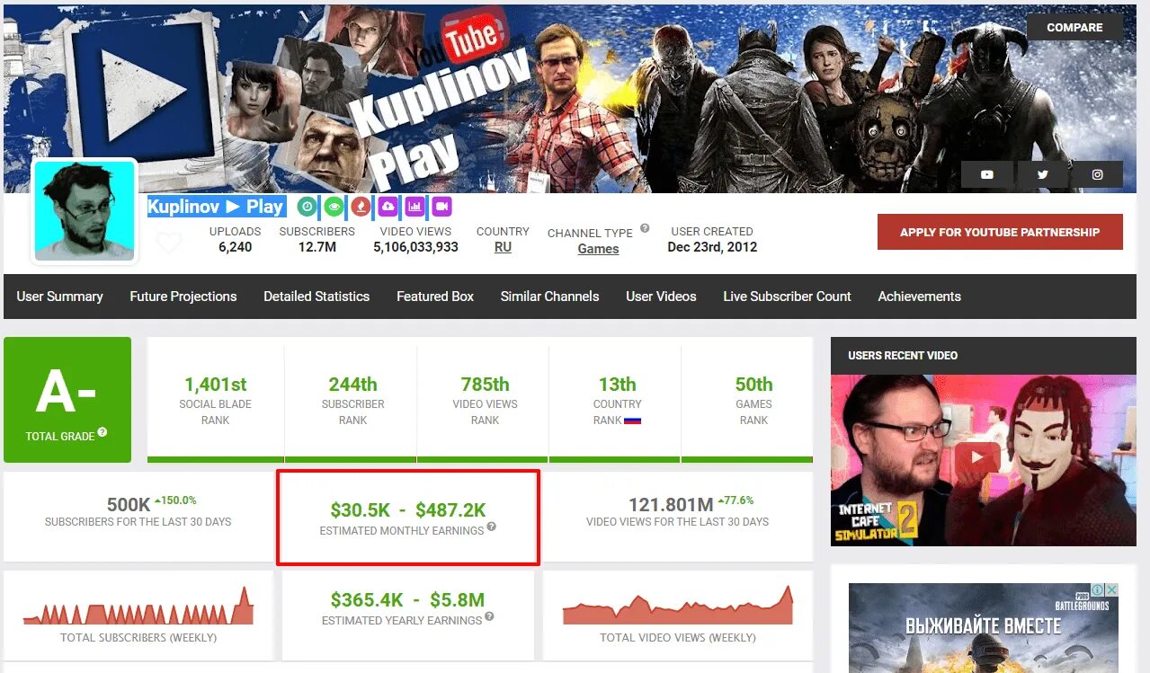
Task: Play the recent video thumbnail
Action: tap(978, 456)
